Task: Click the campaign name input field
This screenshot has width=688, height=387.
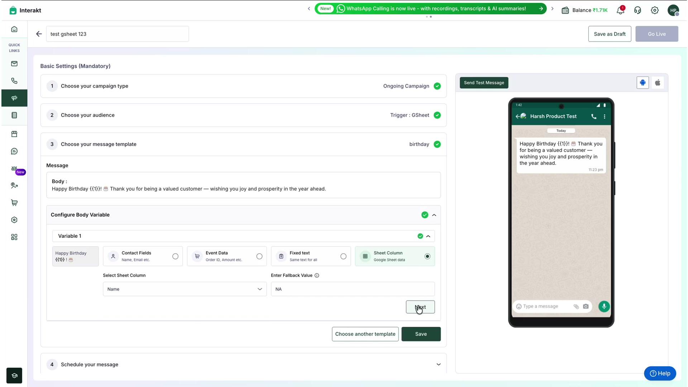Action: click(117, 34)
